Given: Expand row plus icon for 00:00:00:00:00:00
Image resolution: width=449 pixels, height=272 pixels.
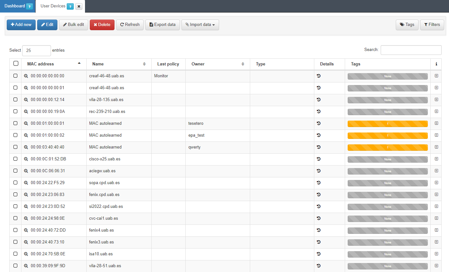Looking at the screenshot, I should (x=436, y=76).
